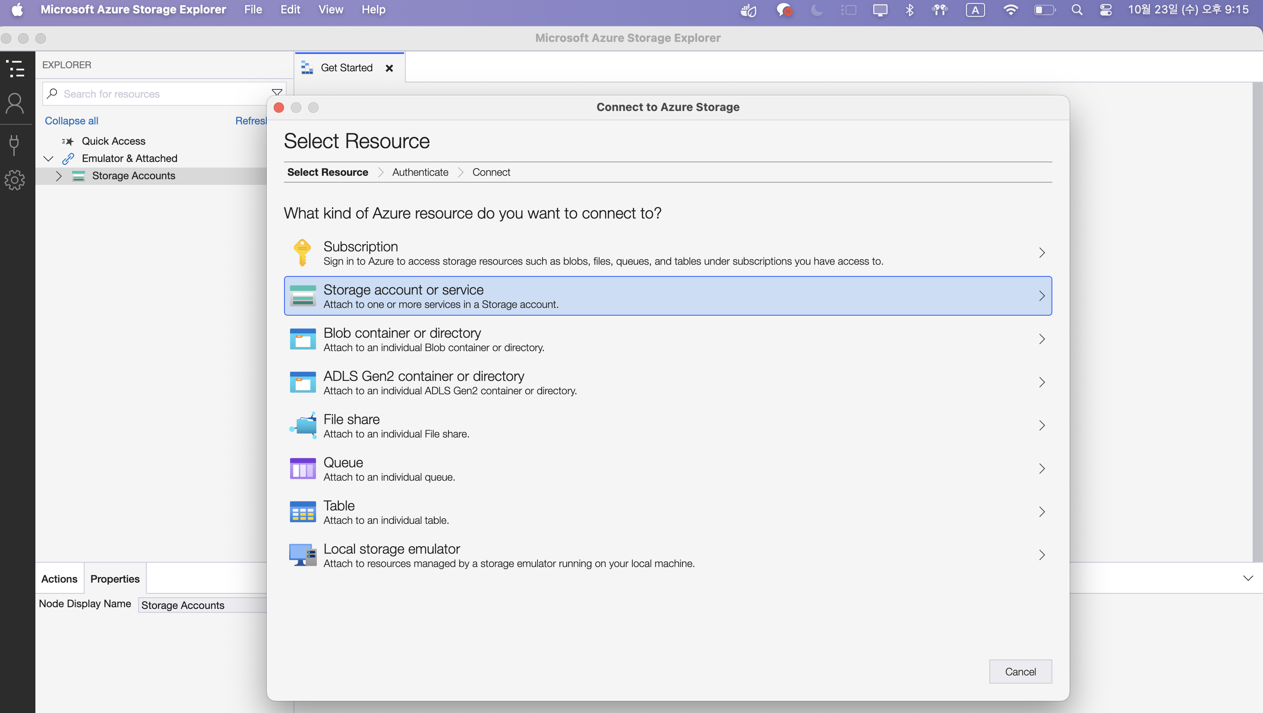This screenshot has height=713, width=1263.
Task: Select Subscription resource type
Action: click(668, 252)
